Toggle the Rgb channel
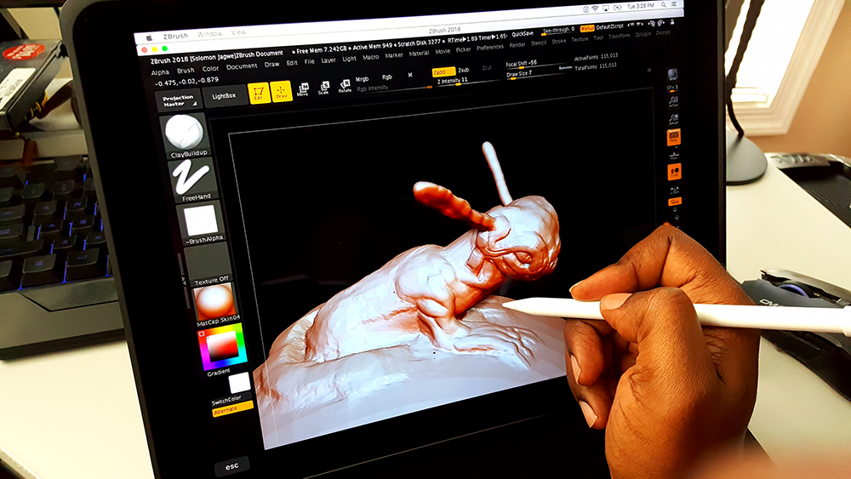The width and height of the screenshot is (851, 479). click(x=387, y=77)
